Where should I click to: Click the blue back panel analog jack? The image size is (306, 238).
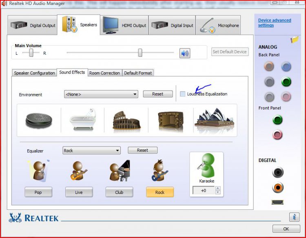click(286, 67)
